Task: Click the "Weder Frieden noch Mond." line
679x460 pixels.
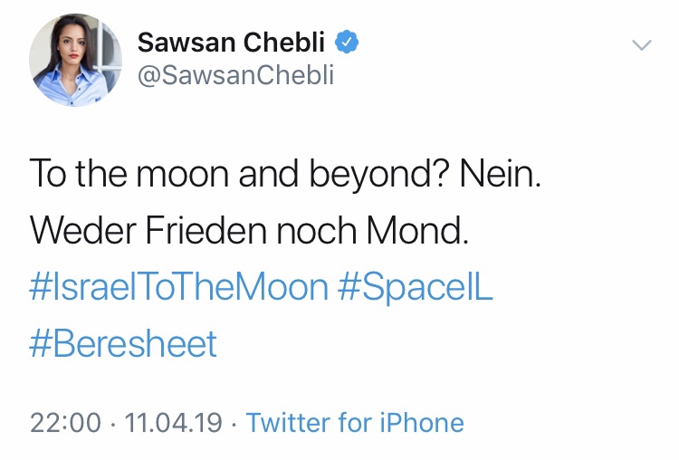Action: pyautogui.click(x=250, y=231)
